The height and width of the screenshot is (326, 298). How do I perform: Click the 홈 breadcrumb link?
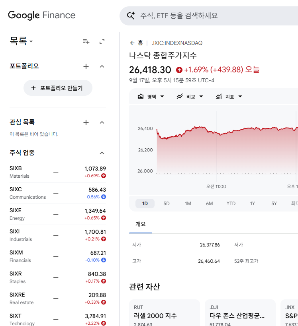point(141,43)
